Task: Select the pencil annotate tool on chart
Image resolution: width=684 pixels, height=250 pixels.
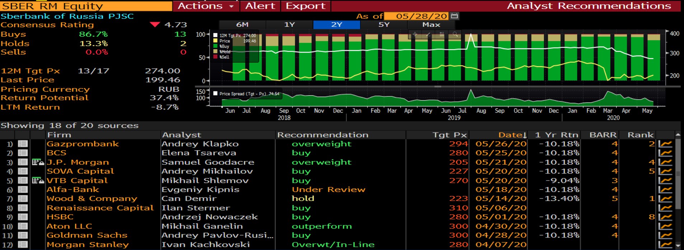Action: pyautogui.click(x=428, y=34)
